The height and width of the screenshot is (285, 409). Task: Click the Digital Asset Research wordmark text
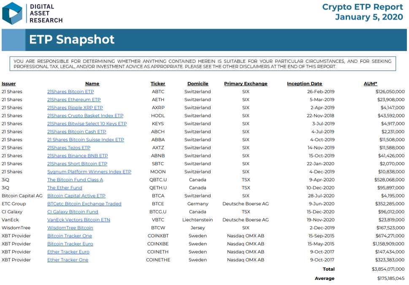click(x=46, y=13)
